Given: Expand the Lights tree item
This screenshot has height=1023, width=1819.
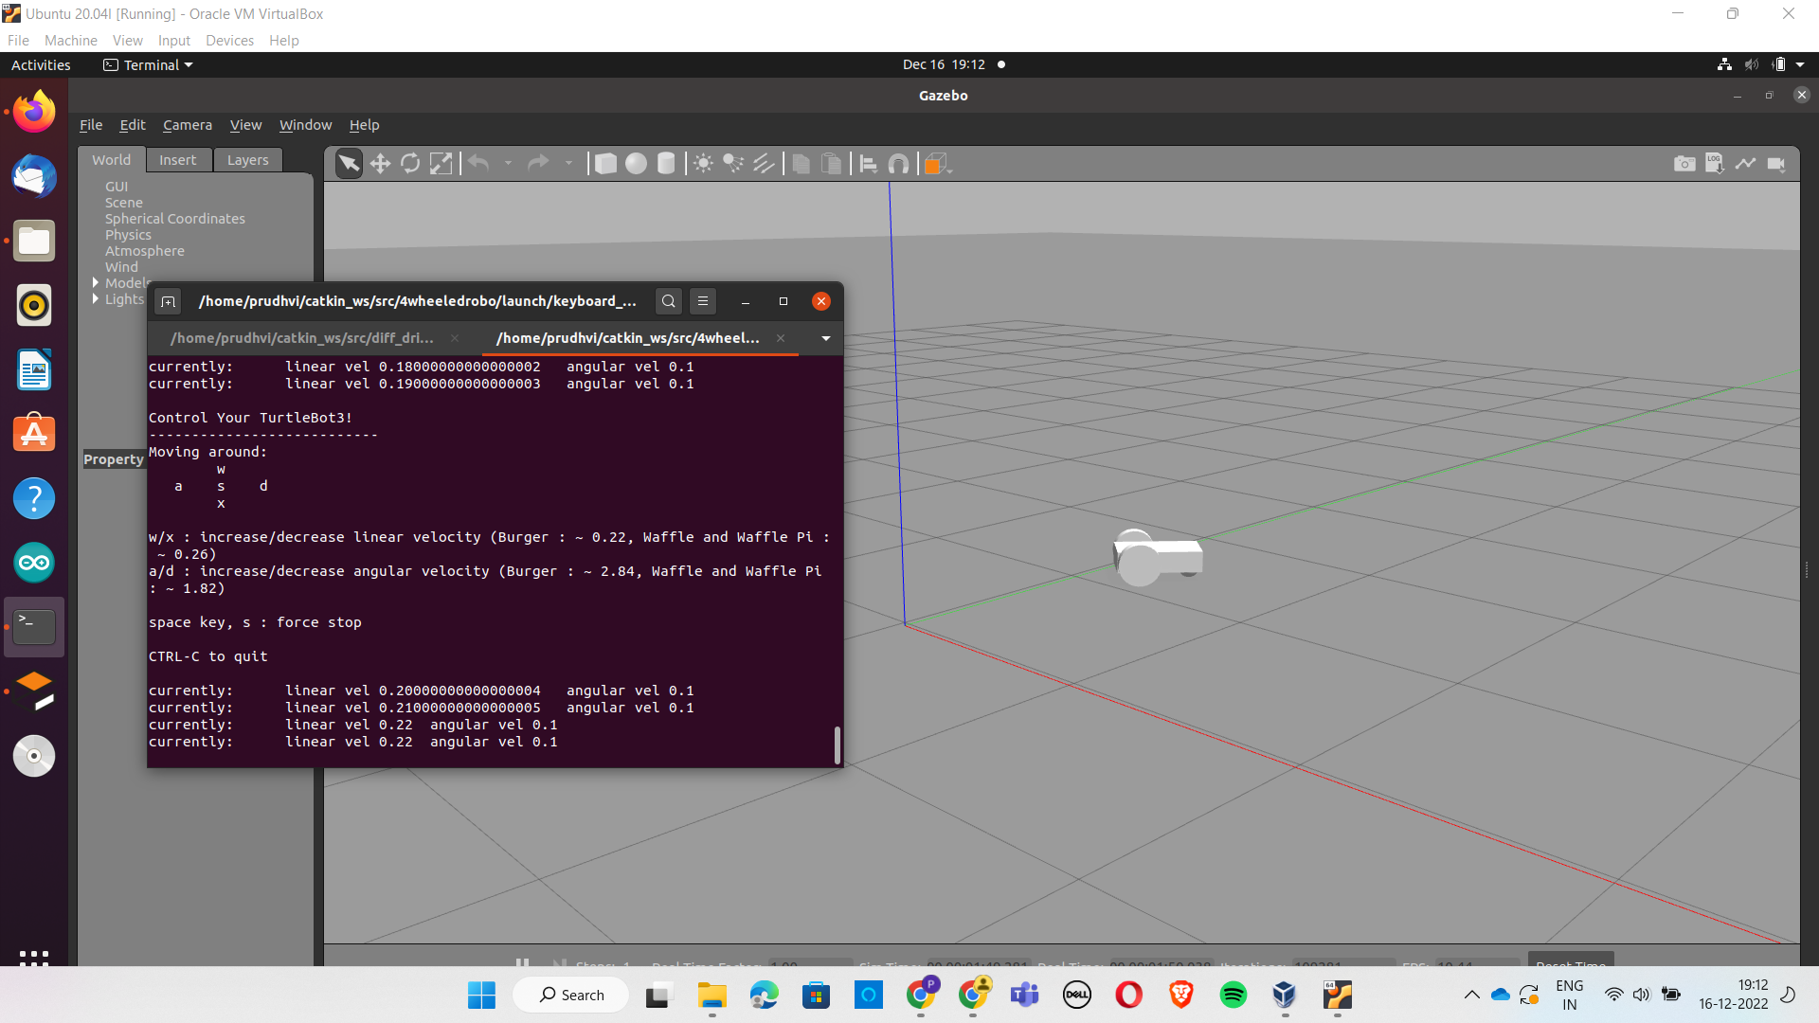Looking at the screenshot, I should point(96,299).
